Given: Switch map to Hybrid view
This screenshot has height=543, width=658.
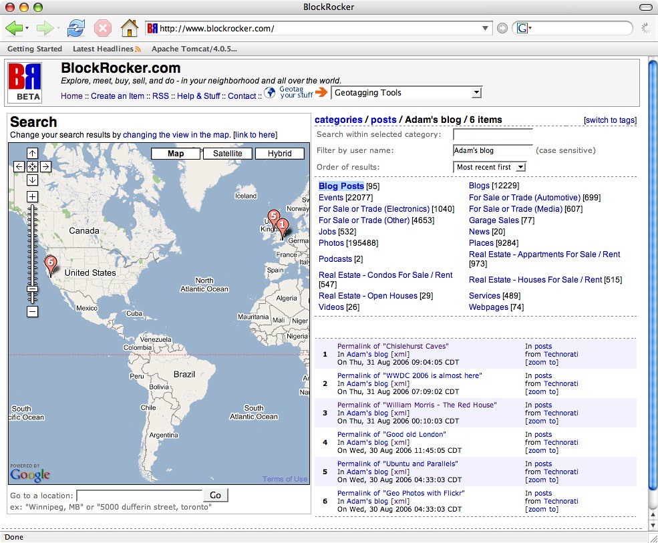Looking at the screenshot, I should click(279, 154).
